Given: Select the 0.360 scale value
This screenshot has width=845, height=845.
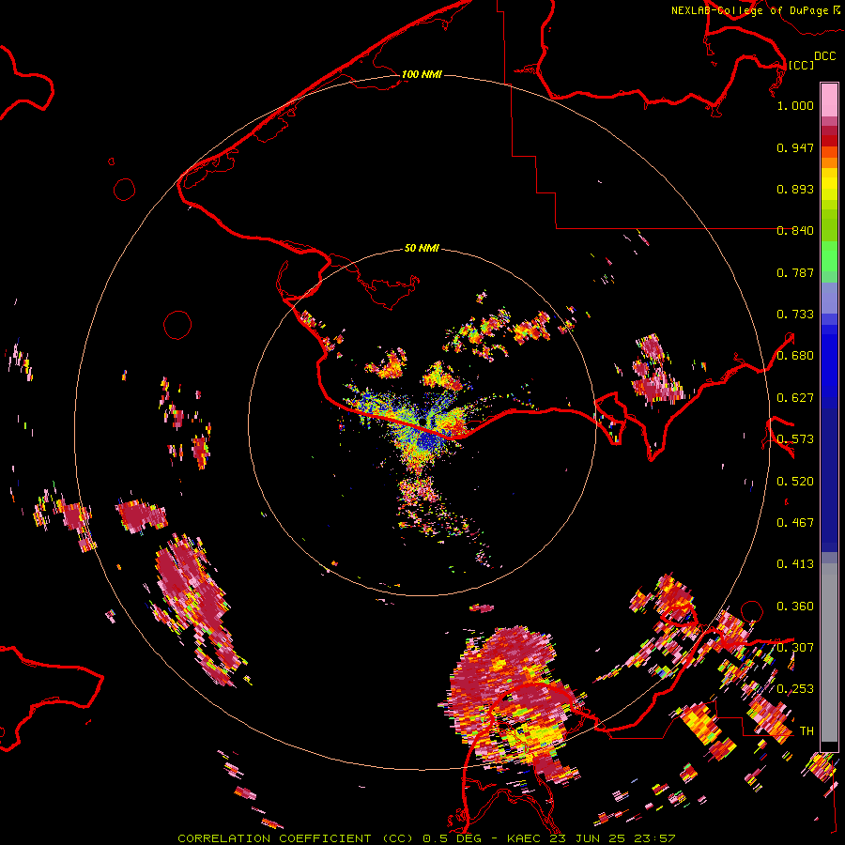Looking at the screenshot, I should pyautogui.click(x=795, y=607).
